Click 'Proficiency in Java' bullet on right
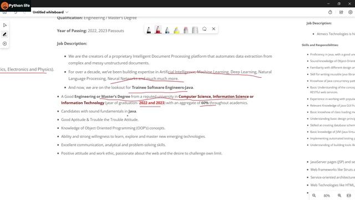This screenshot has width=355, height=200. coord(332,54)
